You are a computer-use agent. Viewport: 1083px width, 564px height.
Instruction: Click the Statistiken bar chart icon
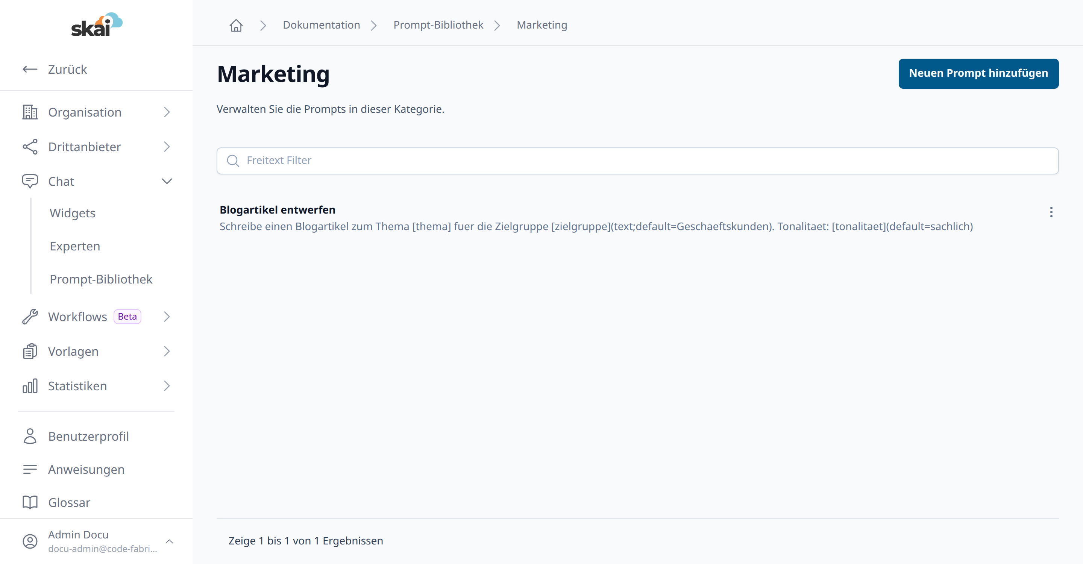(x=30, y=386)
